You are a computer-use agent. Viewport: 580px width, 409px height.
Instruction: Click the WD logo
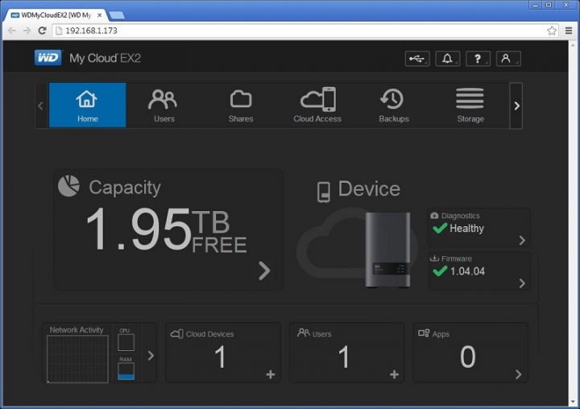click(x=48, y=58)
